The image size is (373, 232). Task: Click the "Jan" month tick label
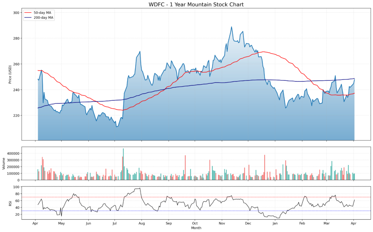275,223
